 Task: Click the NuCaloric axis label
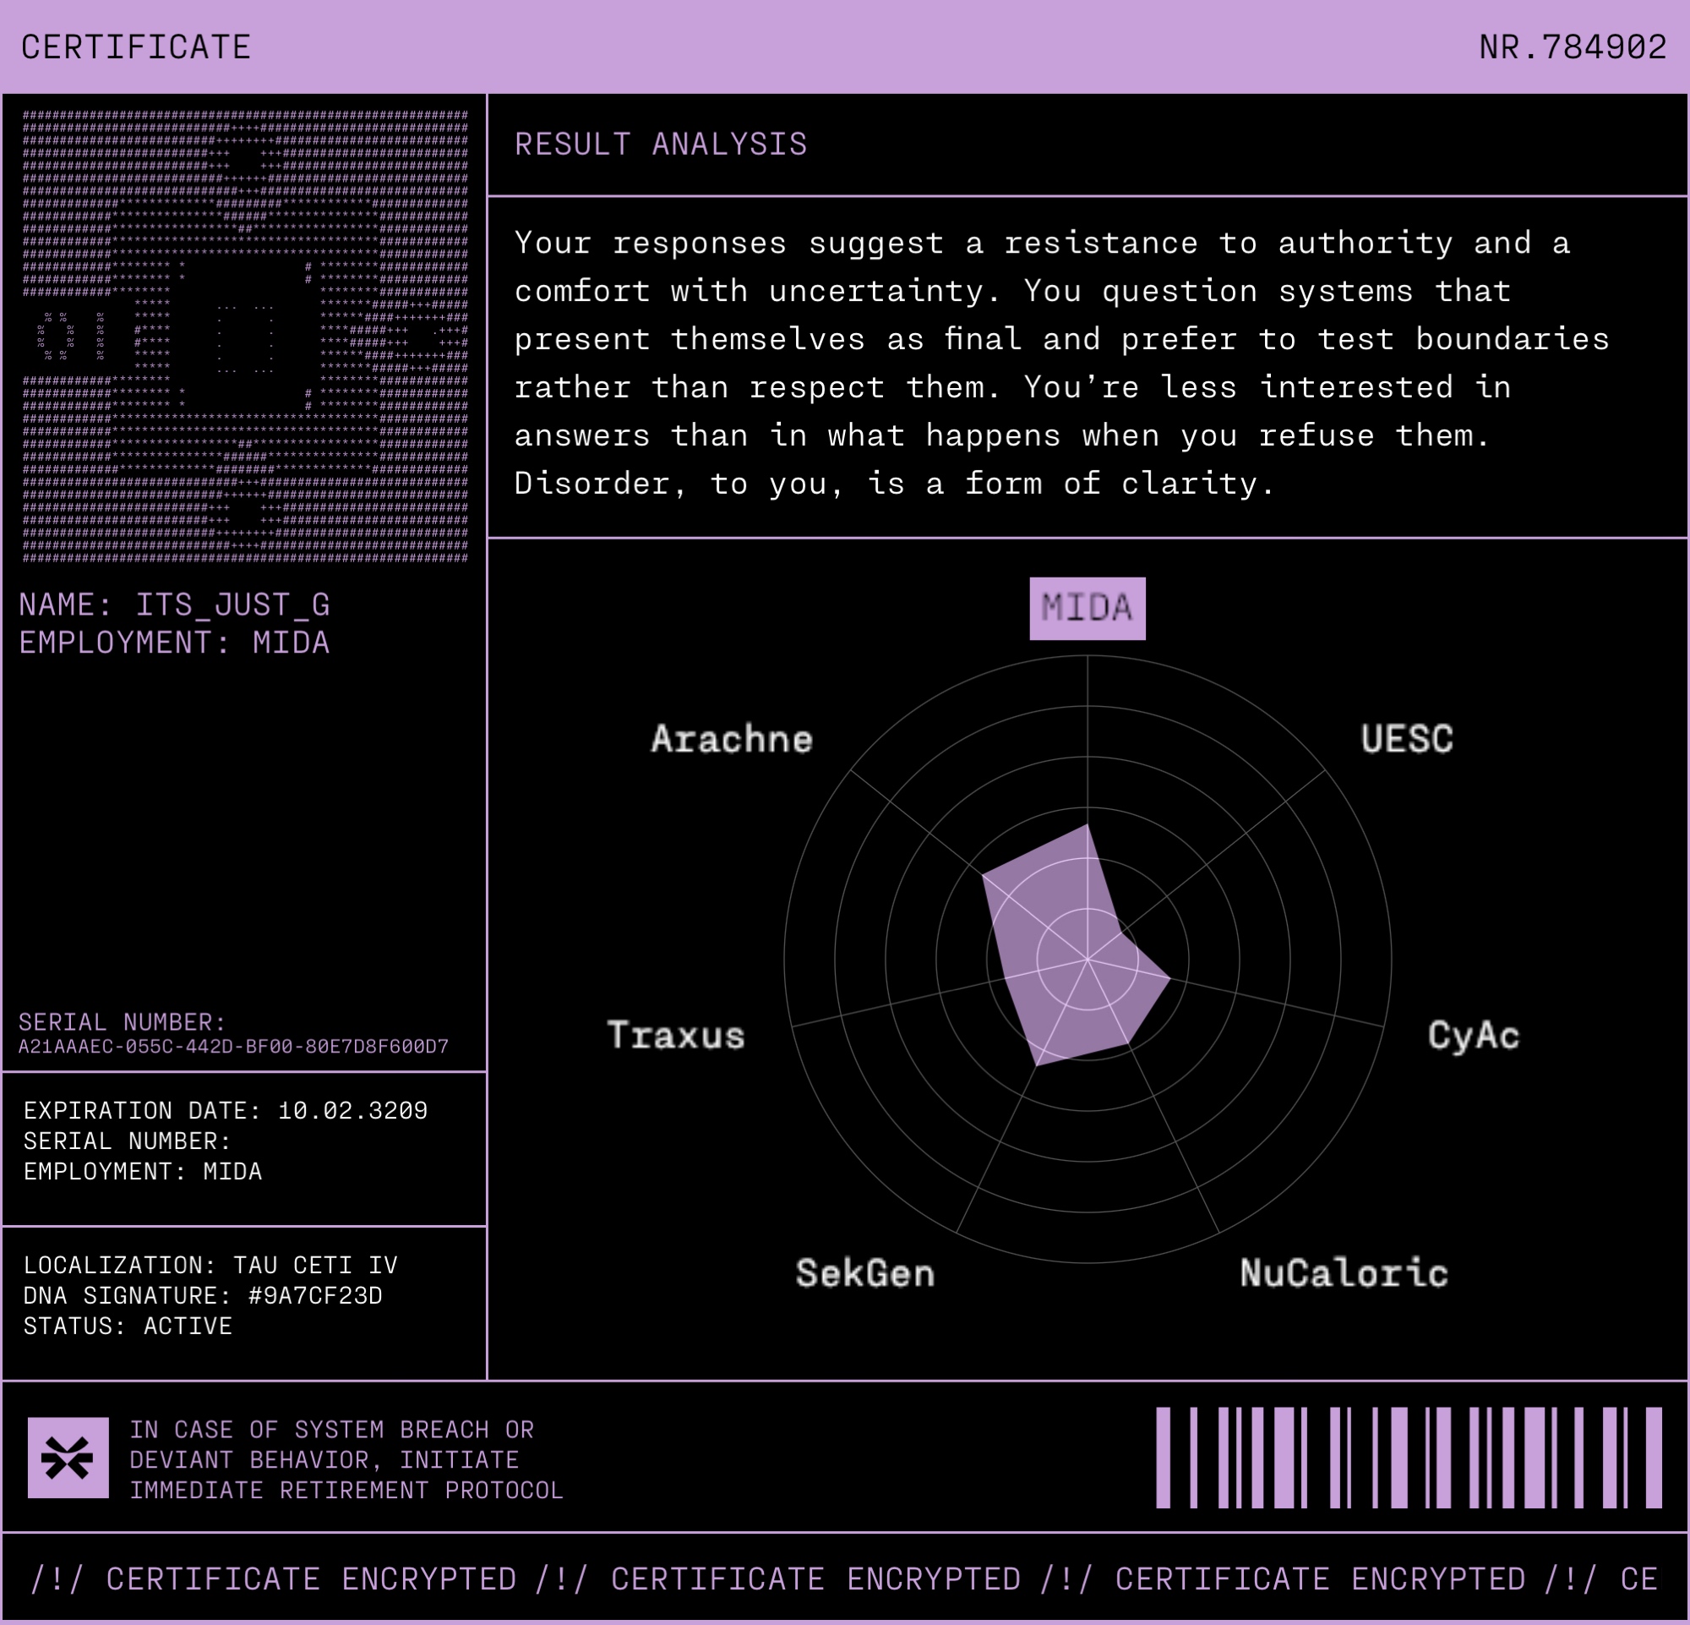1344,1273
